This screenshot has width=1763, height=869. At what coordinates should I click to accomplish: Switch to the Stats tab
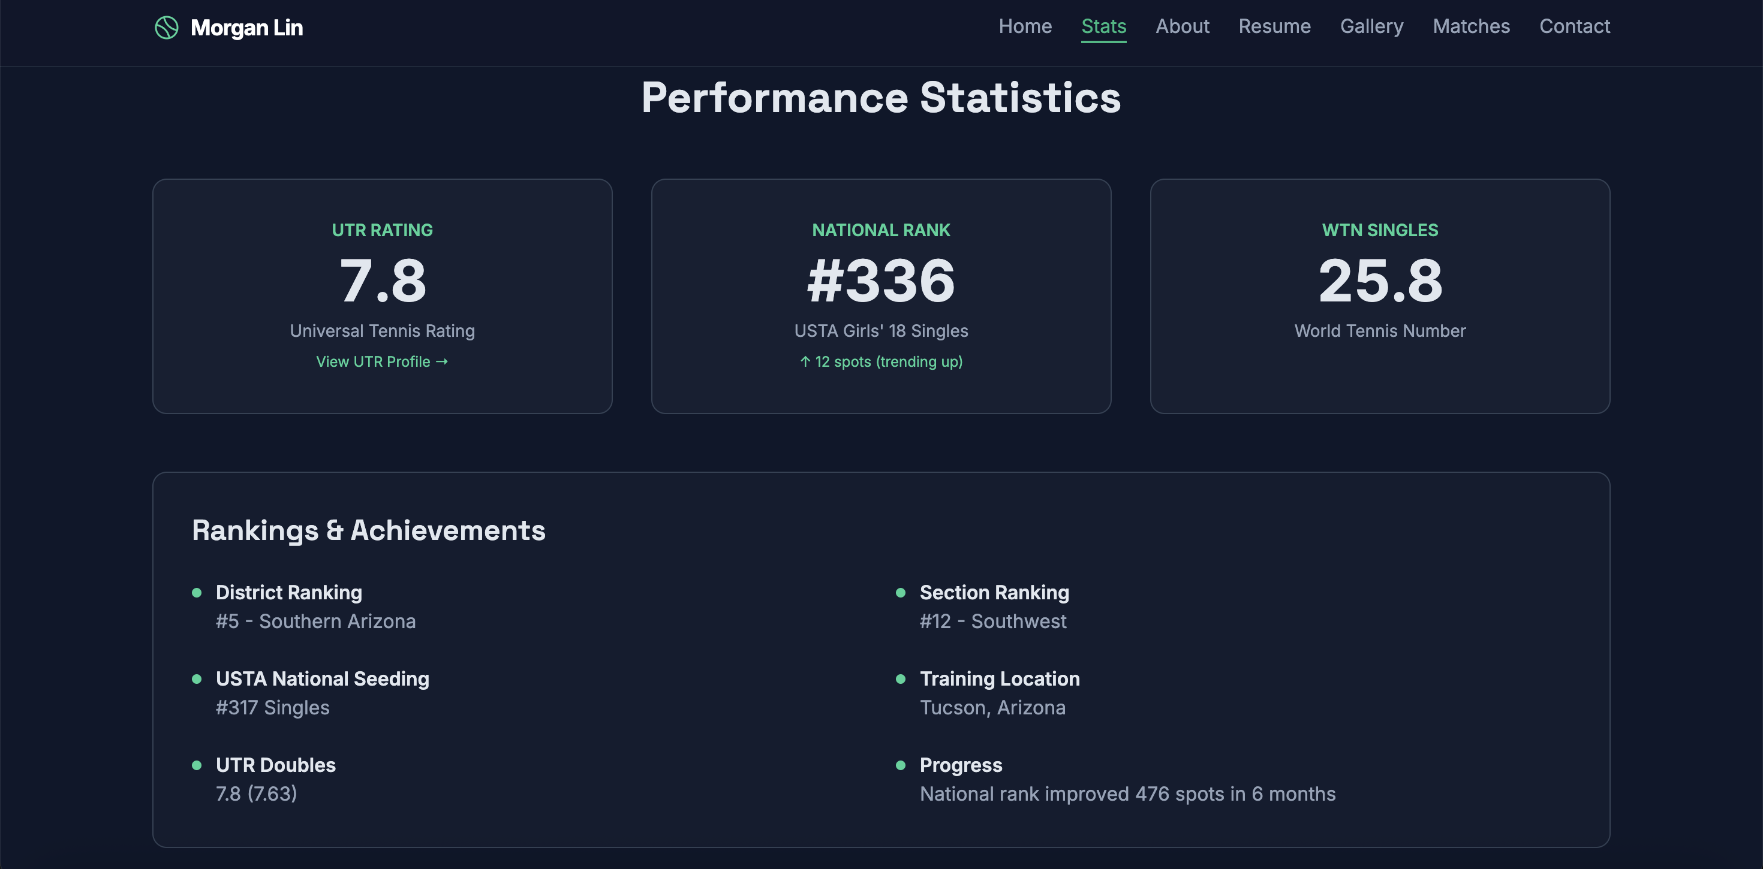pyautogui.click(x=1103, y=26)
